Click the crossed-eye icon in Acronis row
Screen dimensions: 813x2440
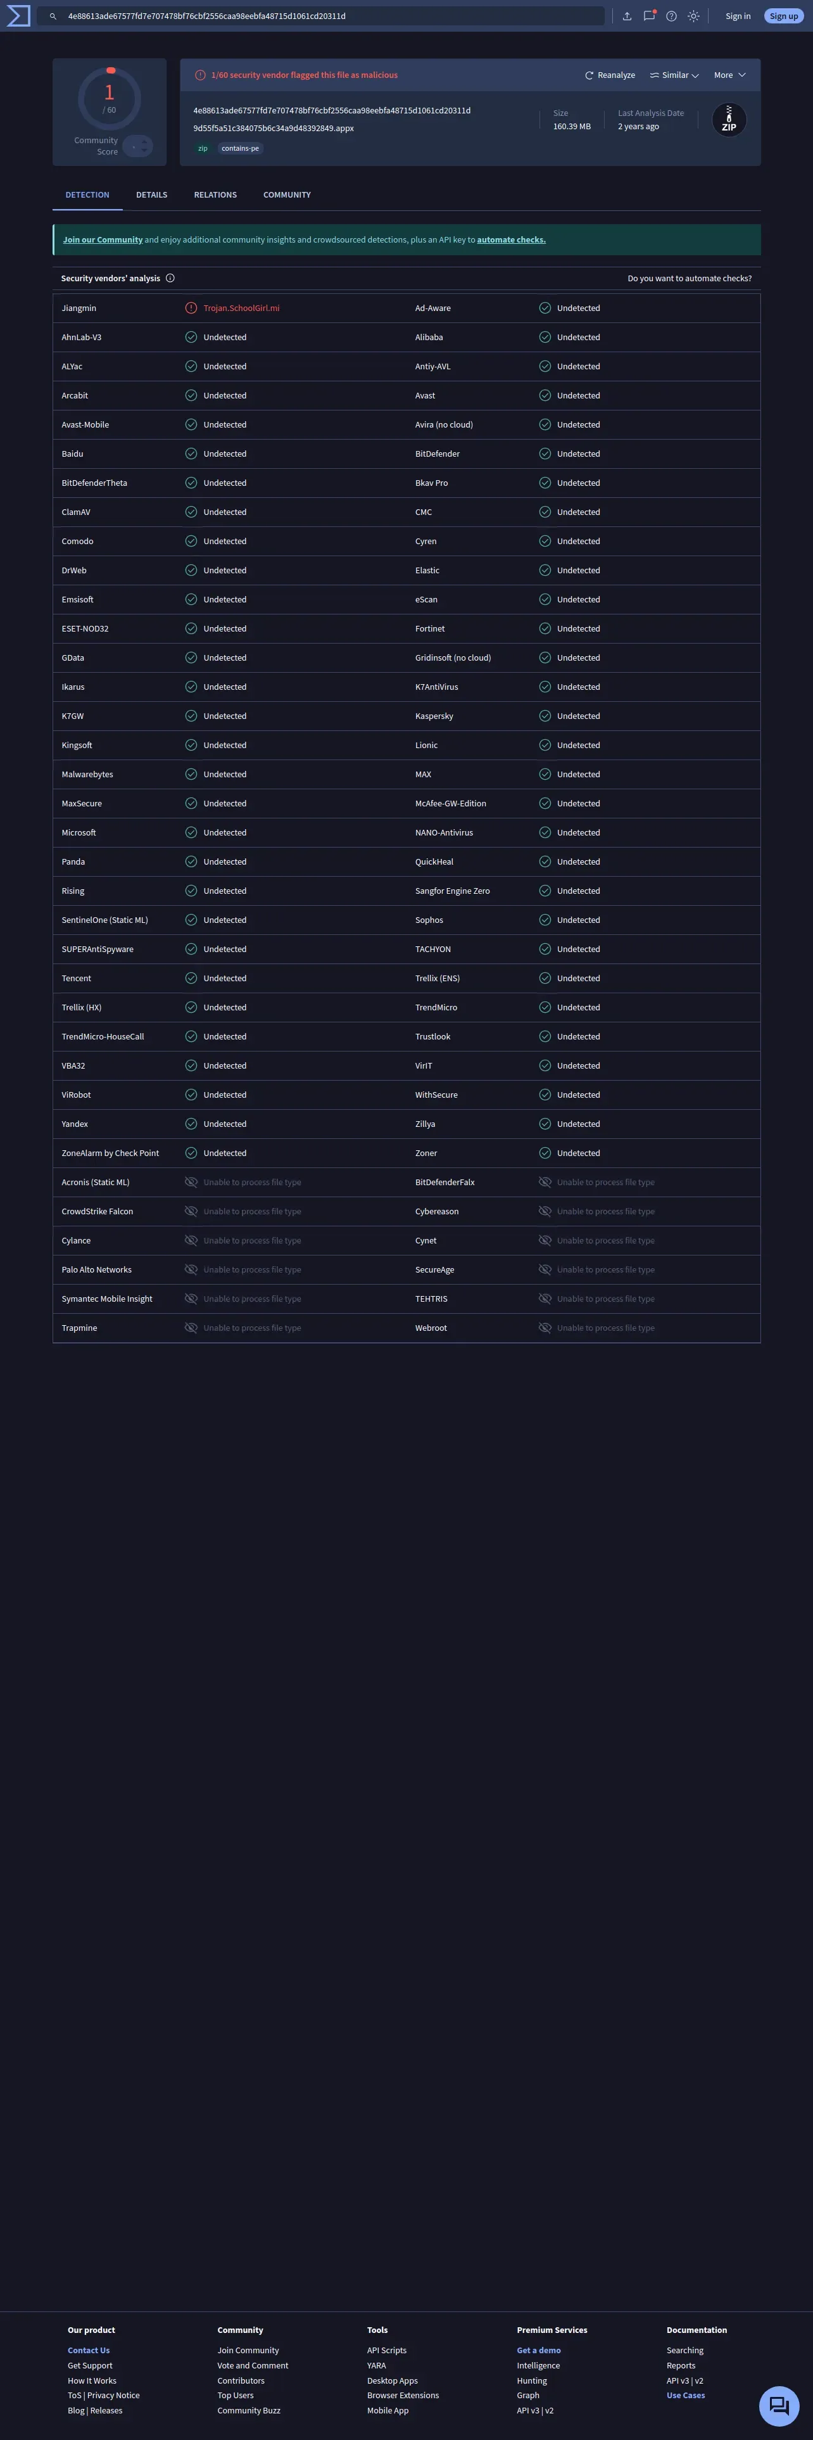pyautogui.click(x=191, y=1182)
